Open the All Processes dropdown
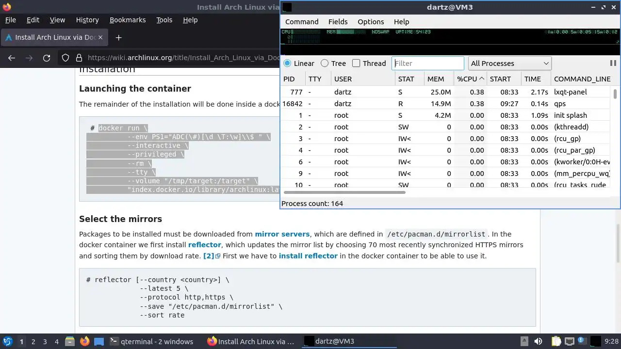Viewport: 621px width, 349px height. tap(509, 63)
